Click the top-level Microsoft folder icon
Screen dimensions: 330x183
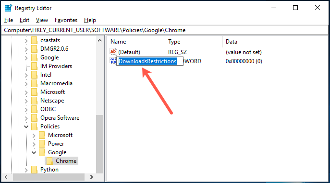[34, 92]
